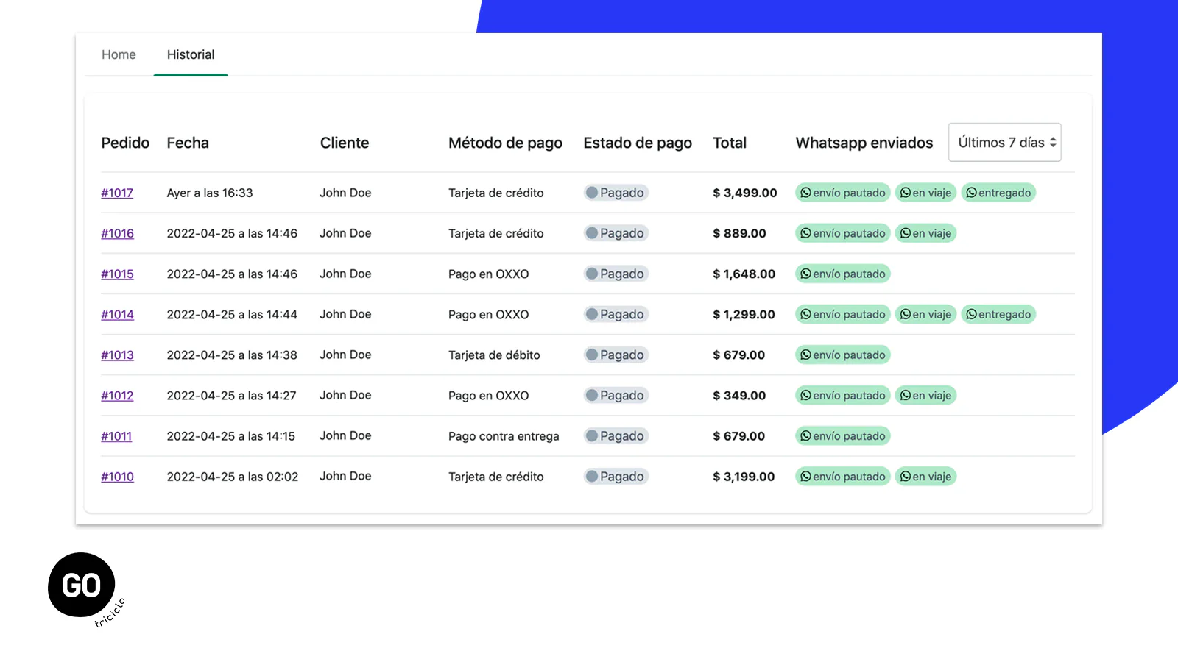Click the Pagado status badge for order #1010
Viewport: 1178px width, 662px height.
click(616, 476)
